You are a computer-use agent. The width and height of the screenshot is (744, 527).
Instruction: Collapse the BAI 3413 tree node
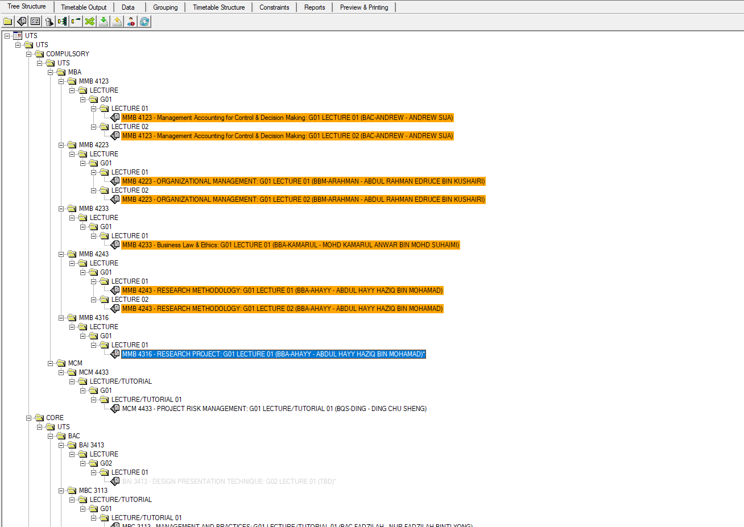(61, 445)
